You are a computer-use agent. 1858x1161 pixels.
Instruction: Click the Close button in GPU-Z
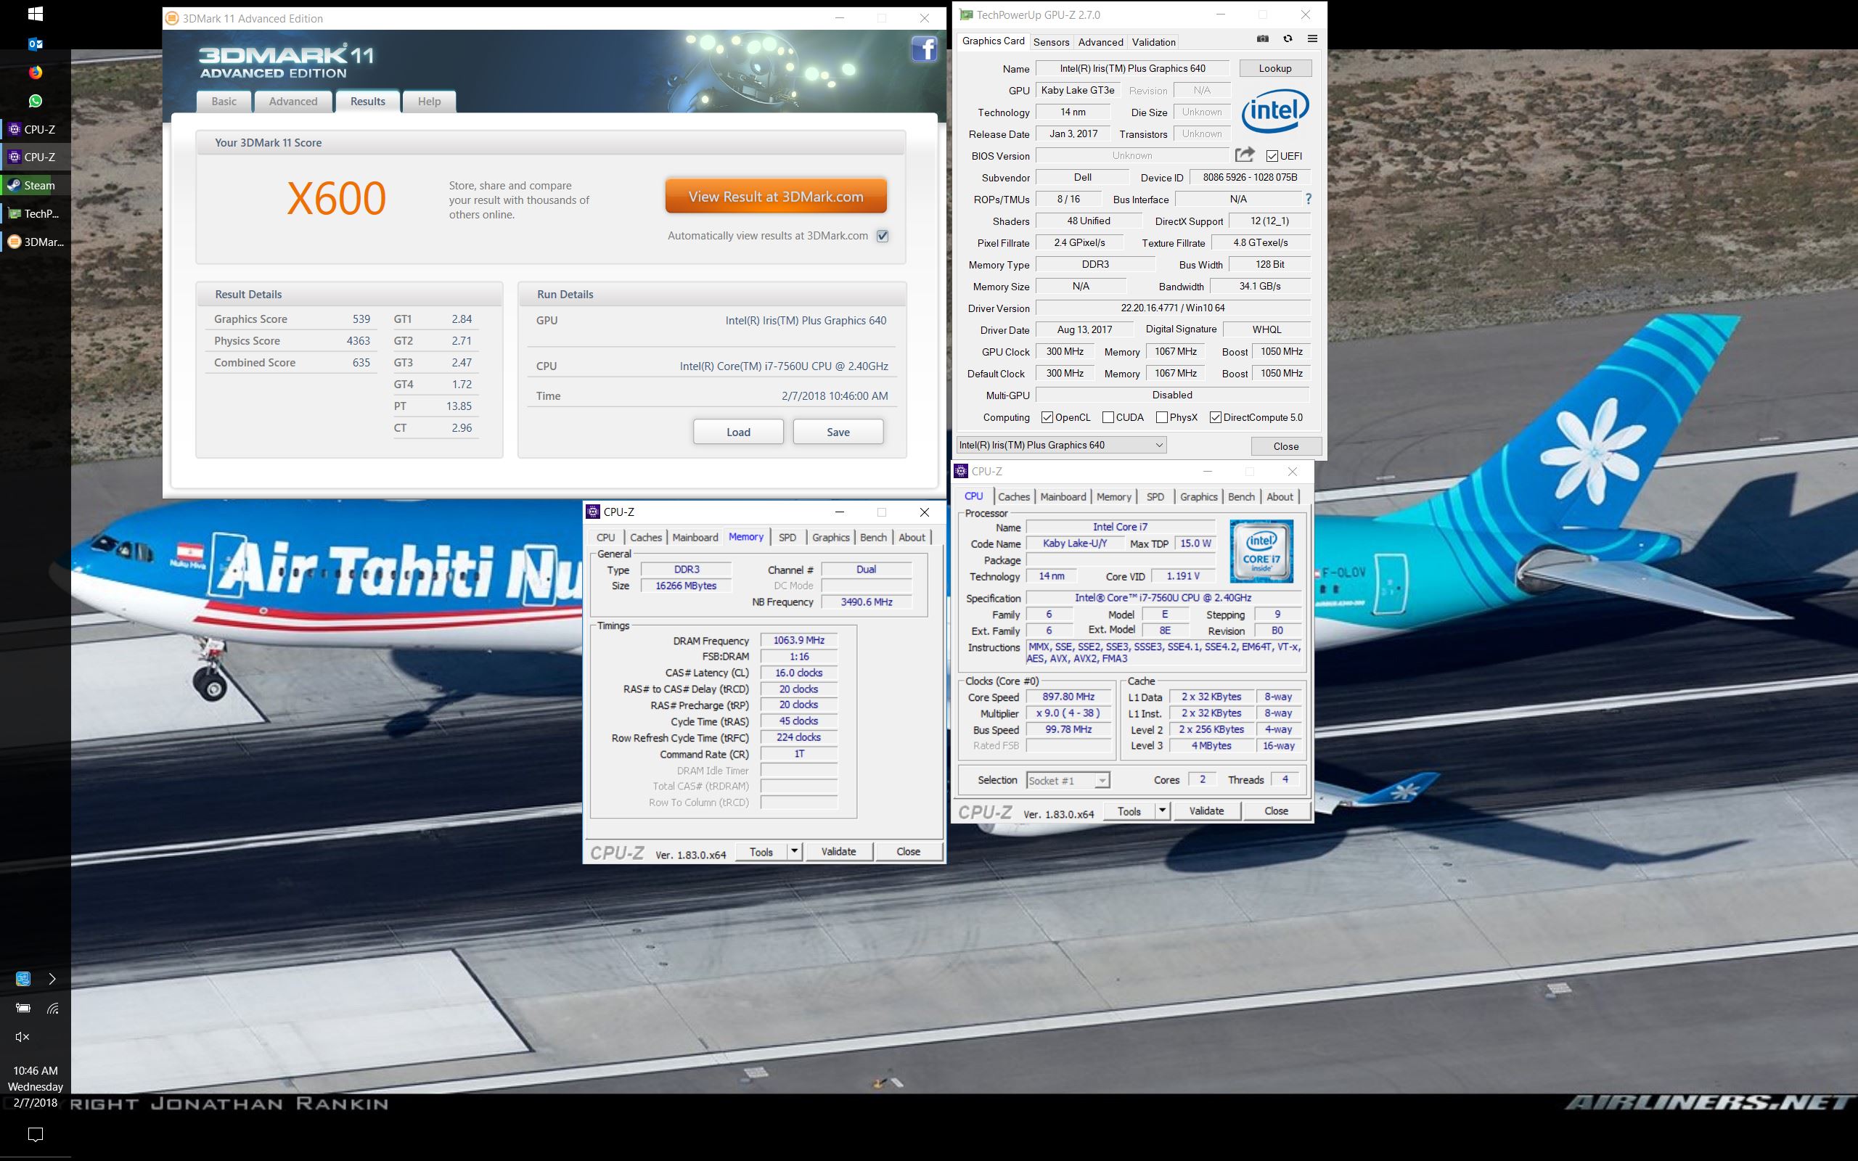tap(1286, 446)
